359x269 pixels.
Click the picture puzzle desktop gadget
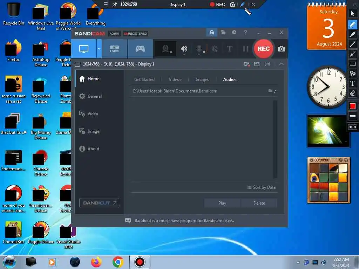click(328, 180)
